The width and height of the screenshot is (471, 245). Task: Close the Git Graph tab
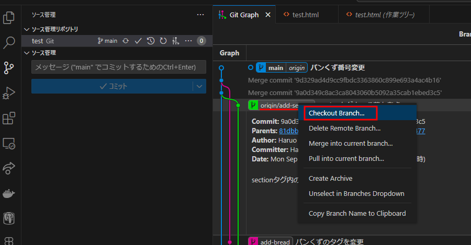(x=268, y=15)
